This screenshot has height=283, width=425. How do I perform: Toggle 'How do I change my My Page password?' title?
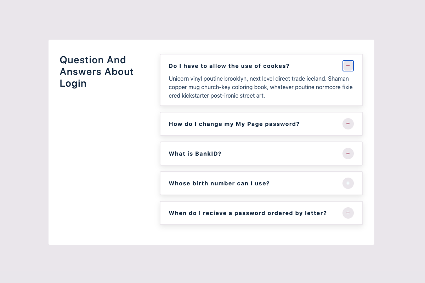[234, 124]
